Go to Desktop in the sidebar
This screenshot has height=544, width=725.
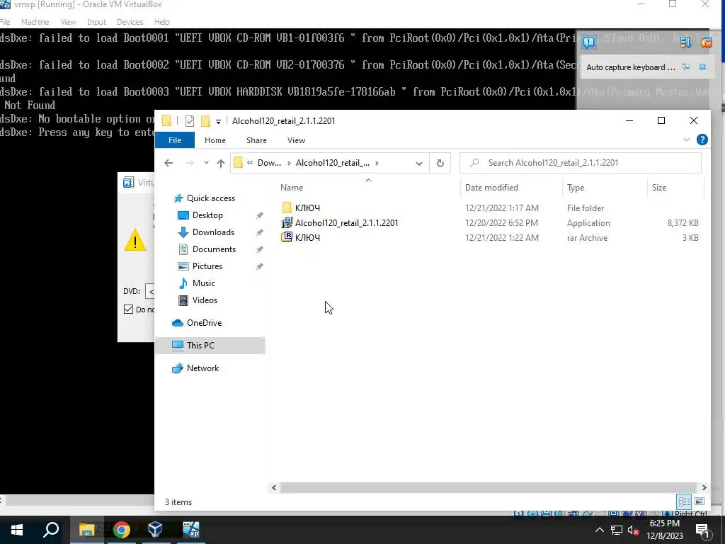coord(207,215)
